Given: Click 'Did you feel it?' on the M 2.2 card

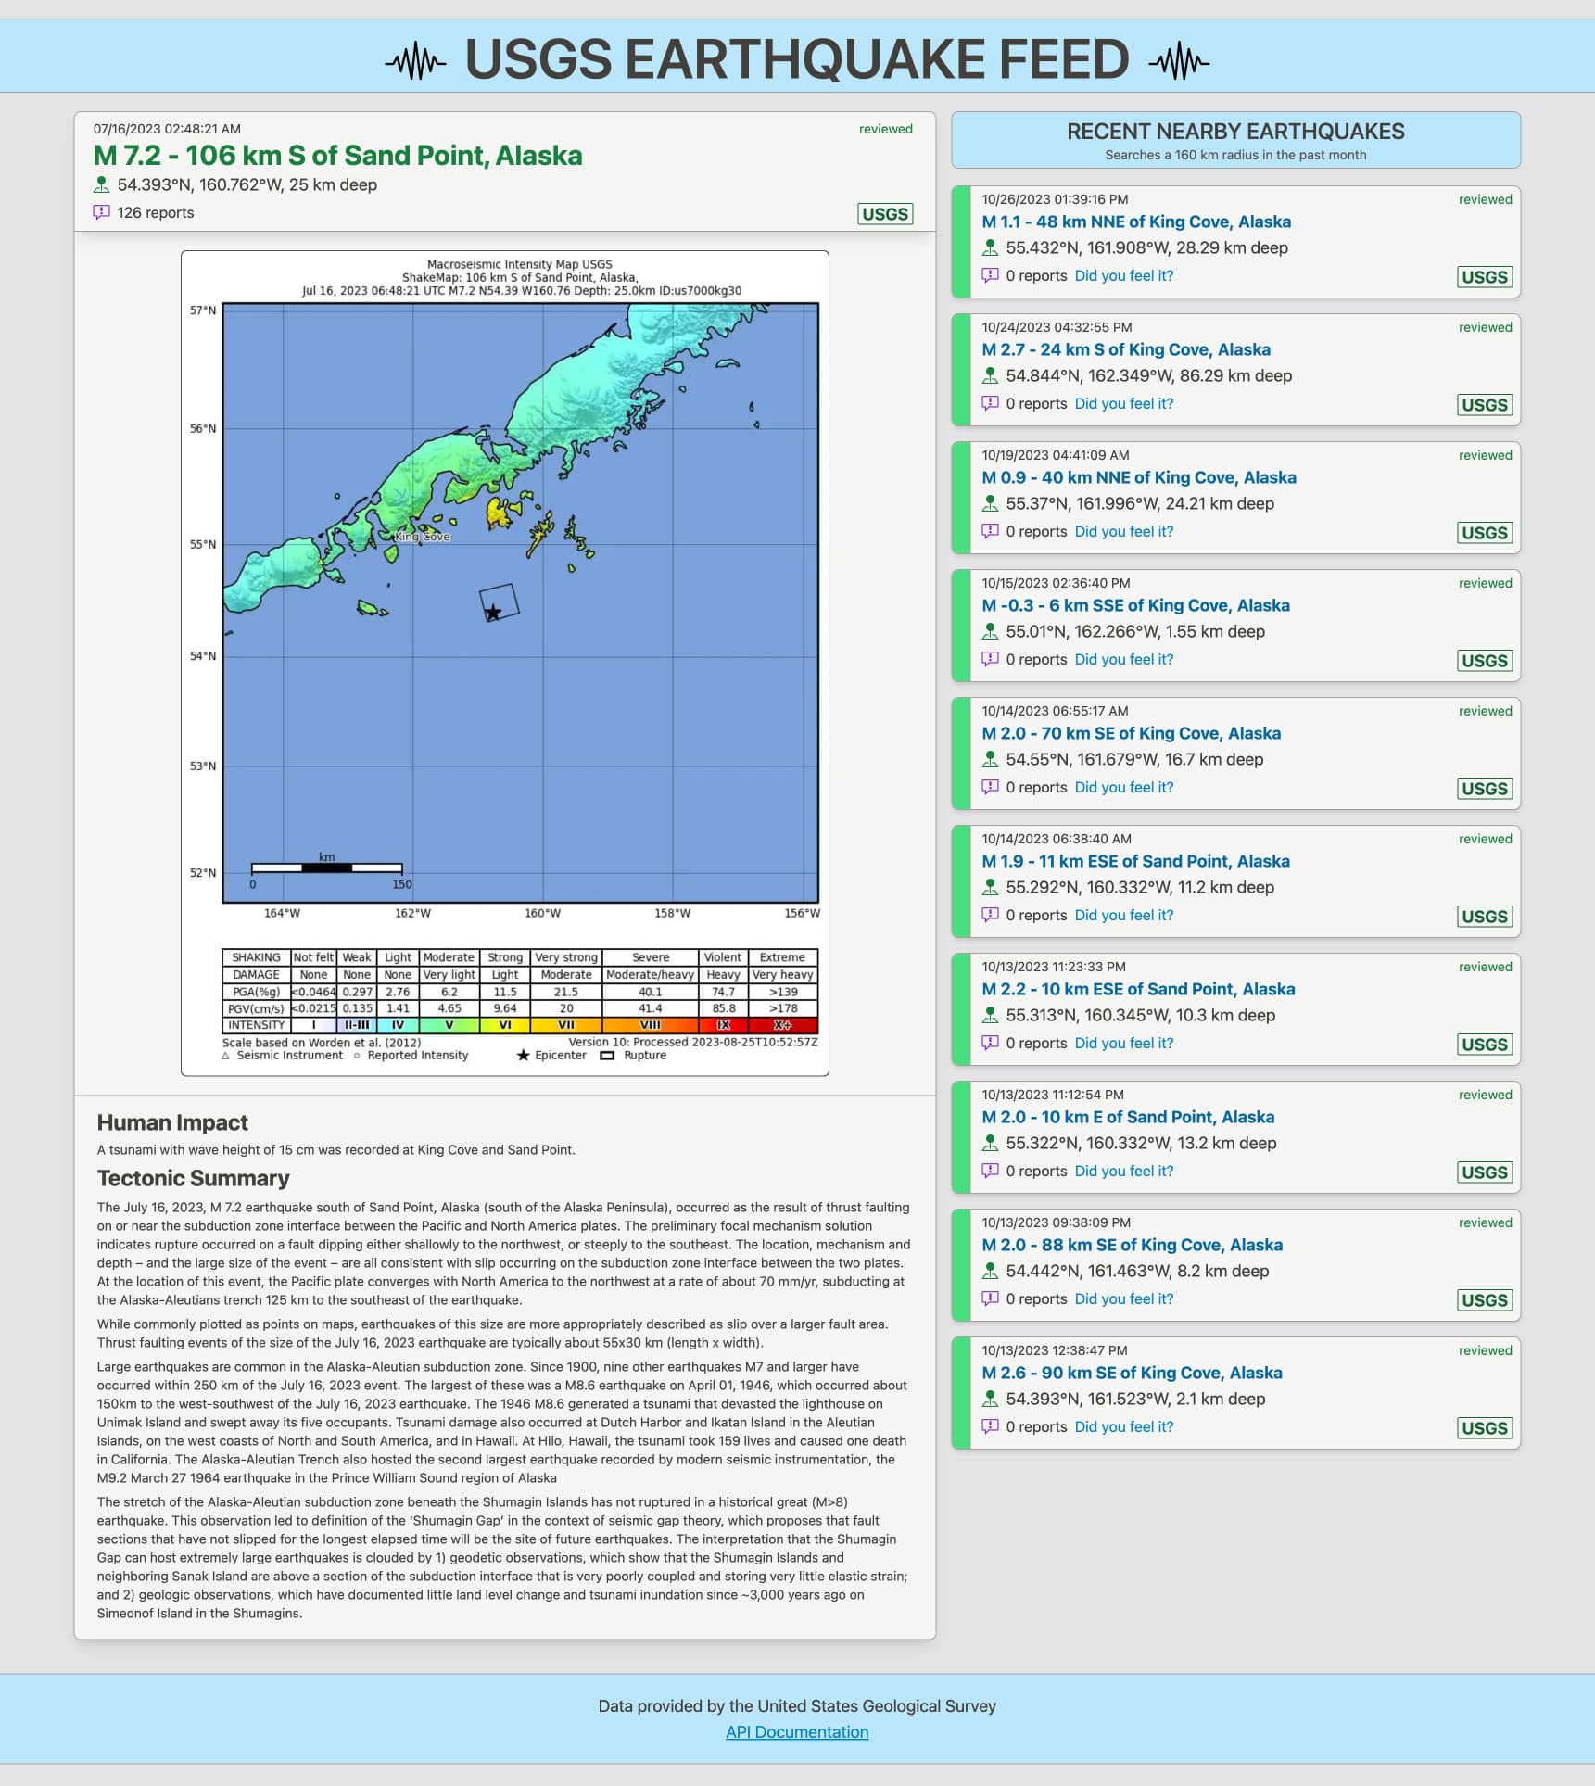Looking at the screenshot, I should [1123, 1043].
